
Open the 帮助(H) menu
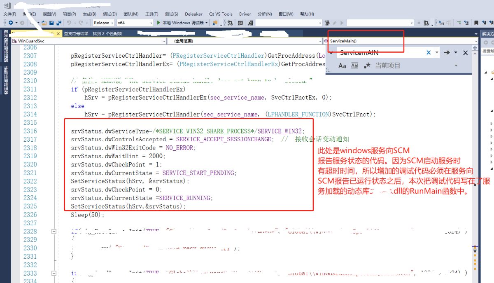tap(307, 14)
